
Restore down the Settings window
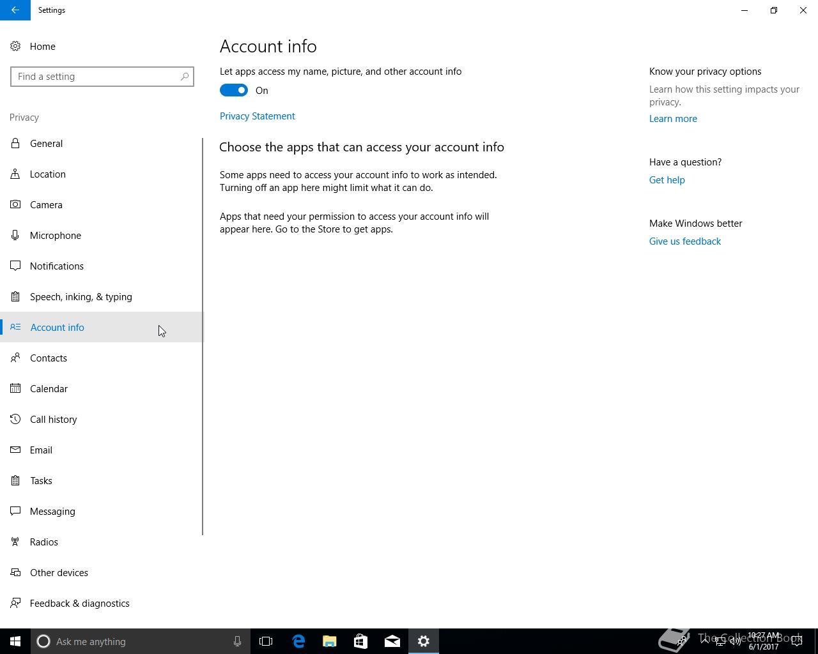pyautogui.click(x=774, y=10)
